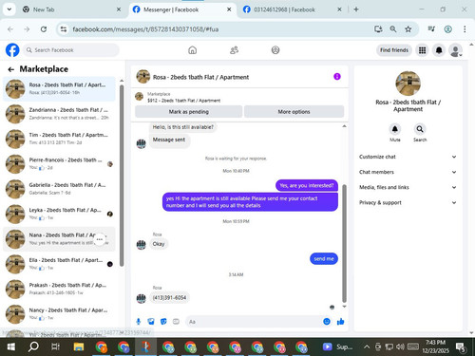The height and width of the screenshot is (356, 475).
Task: Click More options button
Action: click(x=294, y=112)
